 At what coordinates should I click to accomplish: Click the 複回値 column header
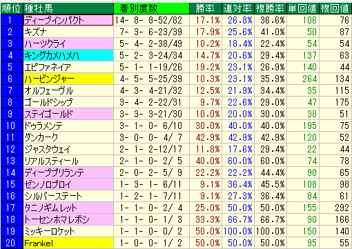point(335,8)
